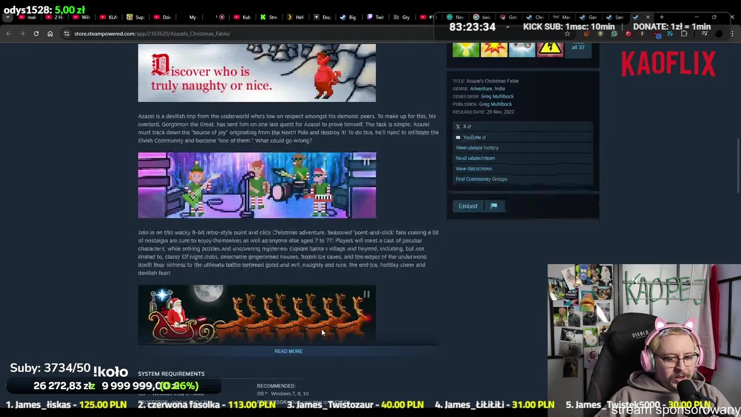
Task: Click the SYSTEM REQUIREMENTS heading
Action: [171, 374]
